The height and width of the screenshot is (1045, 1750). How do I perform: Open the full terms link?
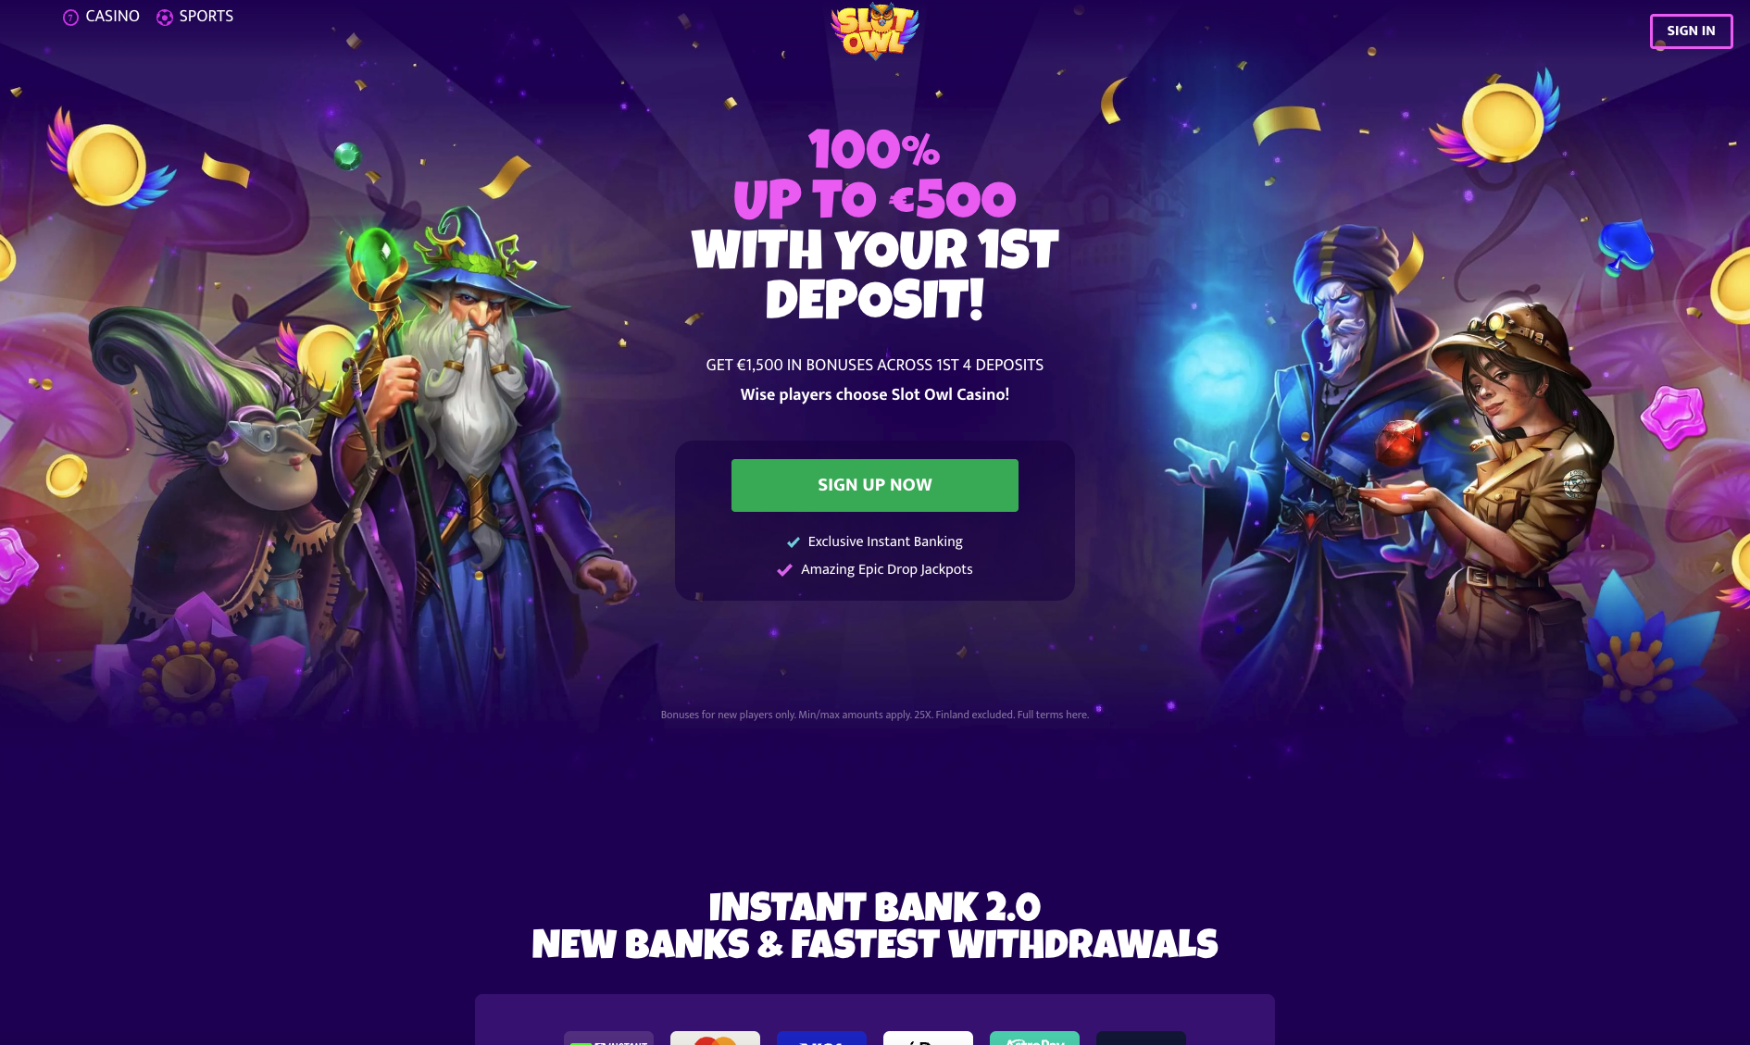coord(1053,715)
